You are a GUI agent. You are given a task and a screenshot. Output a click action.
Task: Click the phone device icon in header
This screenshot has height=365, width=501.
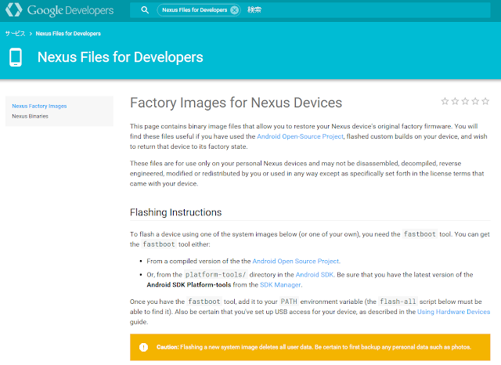pyautogui.click(x=16, y=57)
